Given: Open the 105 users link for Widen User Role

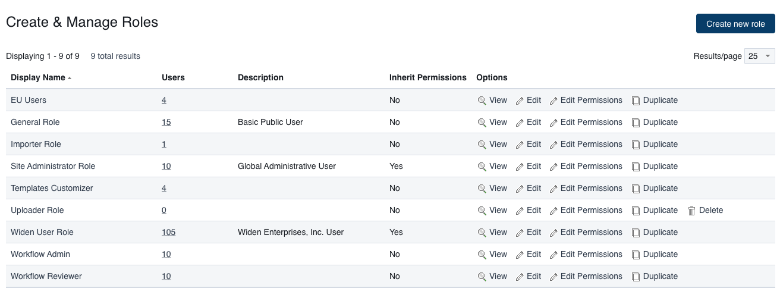Looking at the screenshot, I should [x=168, y=232].
